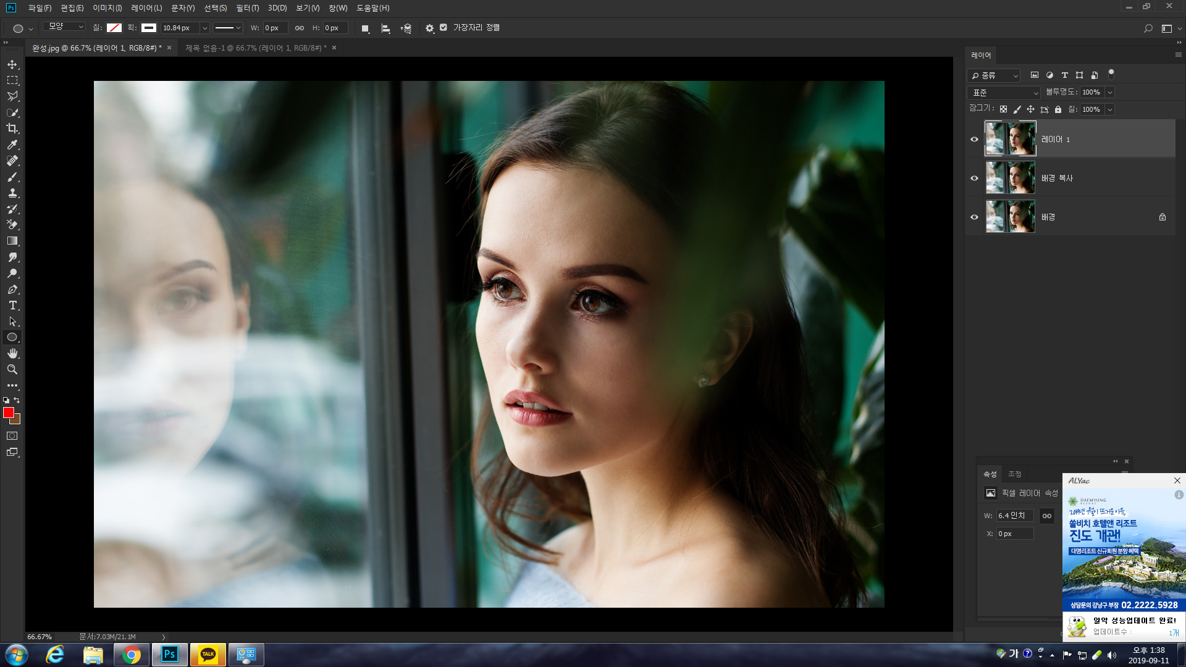Select the Crop tool
The height and width of the screenshot is (667, 1186).
12,128
